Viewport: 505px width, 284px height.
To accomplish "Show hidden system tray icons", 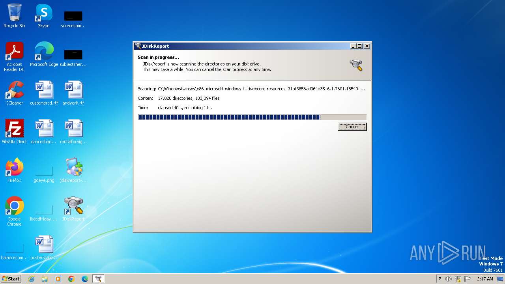I will point(440,279).
